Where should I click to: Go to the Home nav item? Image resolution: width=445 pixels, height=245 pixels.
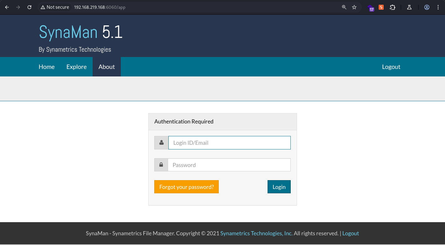pos(47,67)
